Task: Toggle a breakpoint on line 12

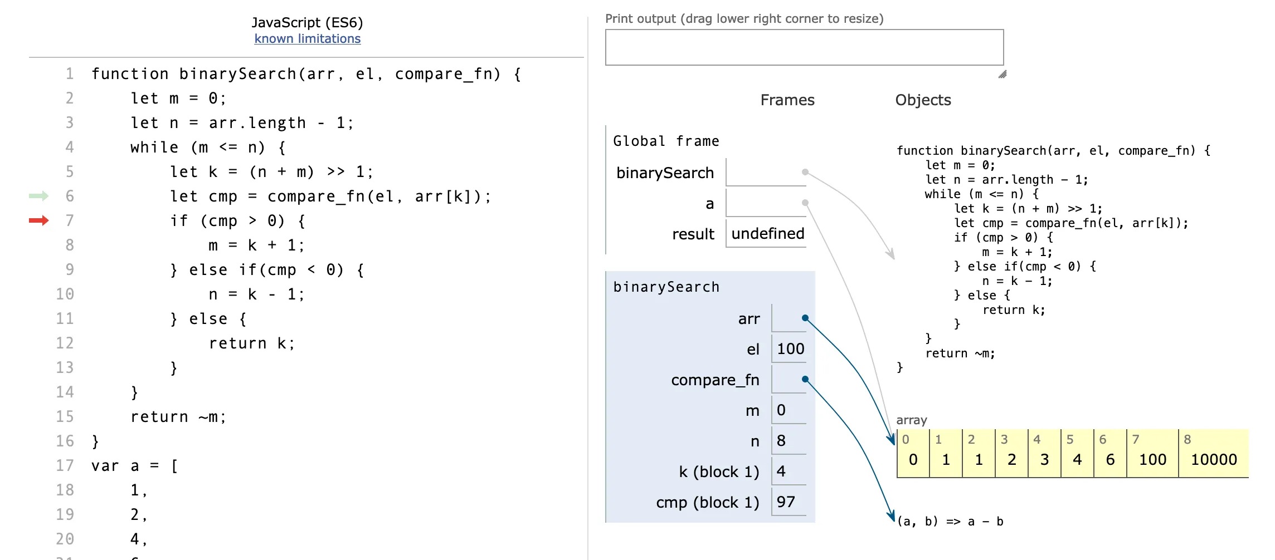Action: [x=64, y=342]
